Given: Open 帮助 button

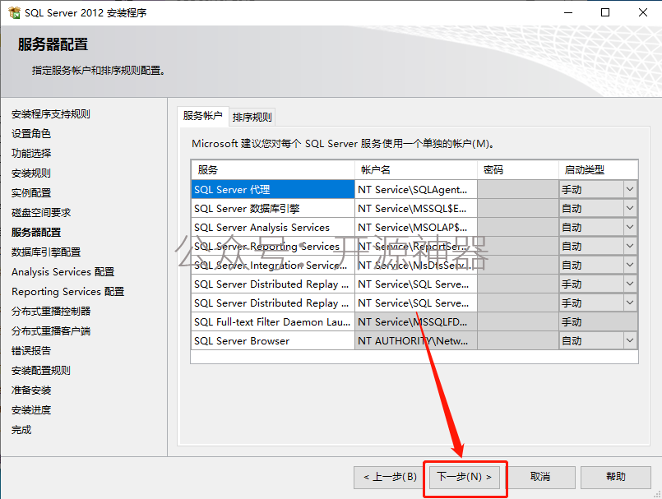Looking at the screenshot, I should tap(616, 477).
